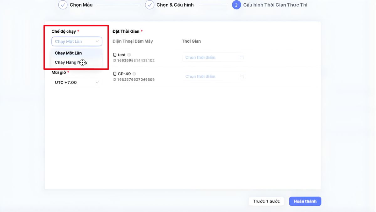Image resolution: width=376 pixels, height=212 pixels.
Task: Click the info icon beside "CP-49" name
Action: tap(134, 73)
